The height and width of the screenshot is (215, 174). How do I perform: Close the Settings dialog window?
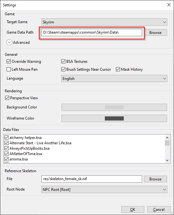tap(169, 5)
